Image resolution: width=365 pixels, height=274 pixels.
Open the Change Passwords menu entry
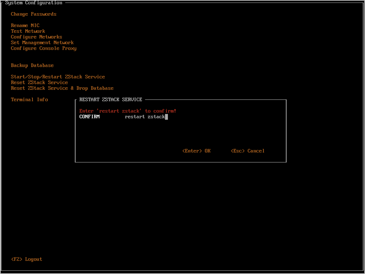(34, 14)
